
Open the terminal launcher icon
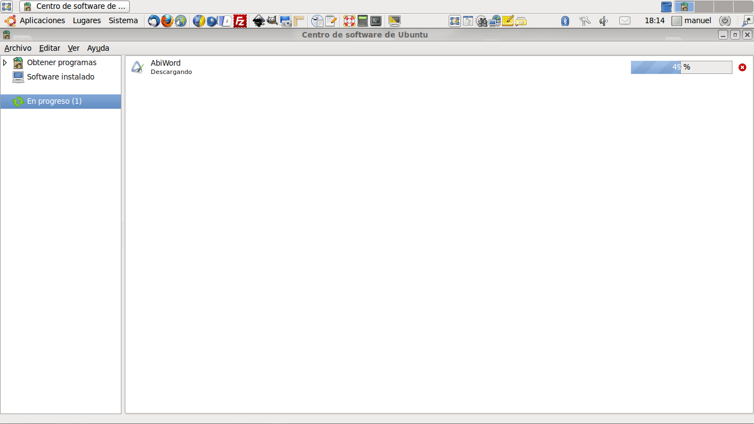pos(376,21)
